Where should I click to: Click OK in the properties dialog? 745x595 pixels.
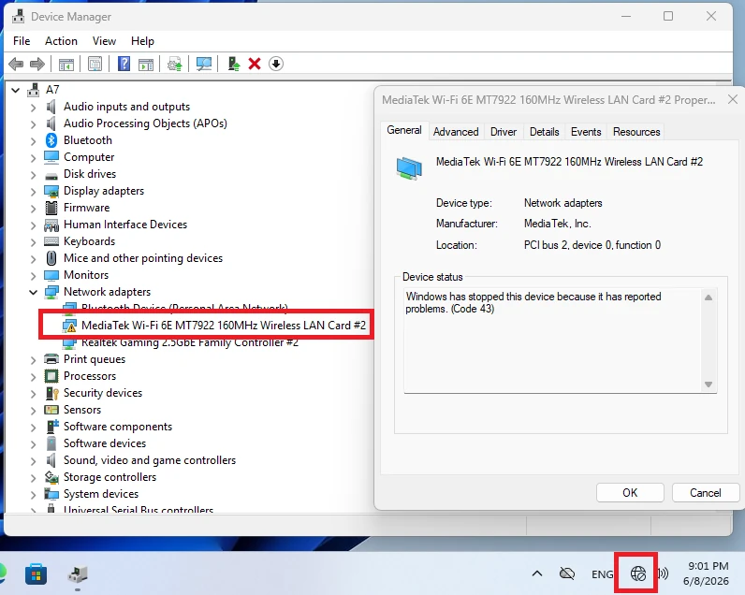click(630, 492)
